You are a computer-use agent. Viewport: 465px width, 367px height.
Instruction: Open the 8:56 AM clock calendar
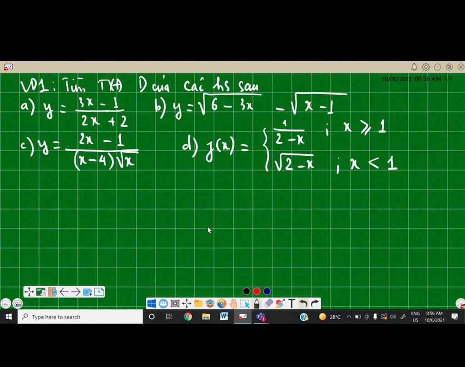[x=435, y=317]
